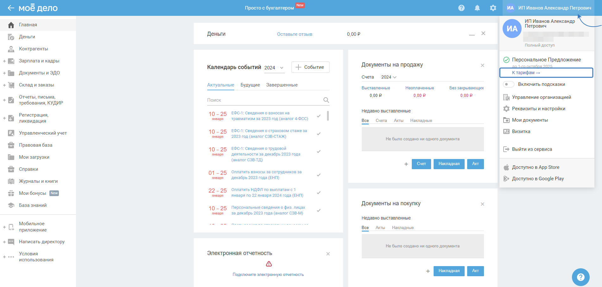Click the back arrow near logo
Viewport: 602px width, 287px height.
tap(11, 8)
